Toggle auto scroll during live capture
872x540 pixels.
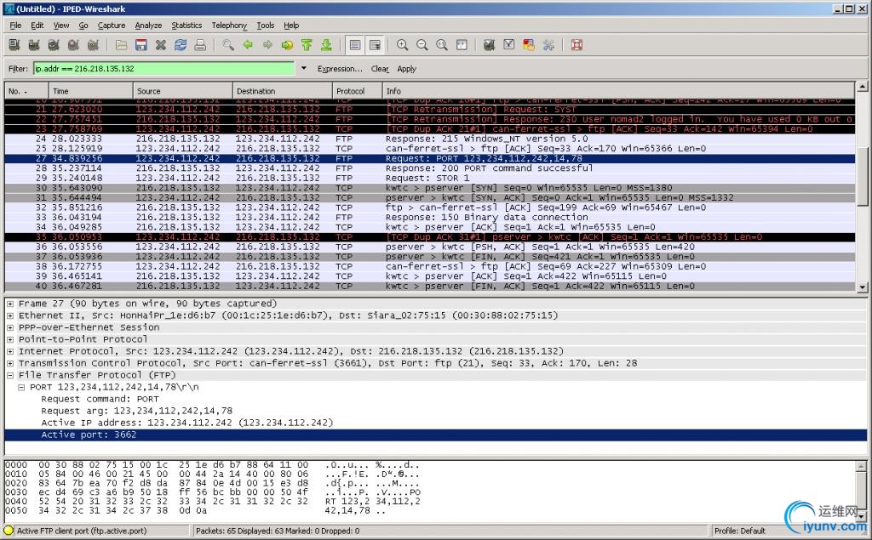click(375, 45)
